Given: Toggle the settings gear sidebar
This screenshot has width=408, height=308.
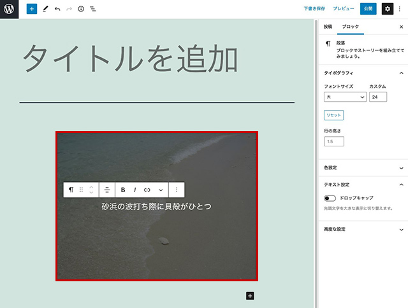Looking at the screenshot, I should coord(388,9).
